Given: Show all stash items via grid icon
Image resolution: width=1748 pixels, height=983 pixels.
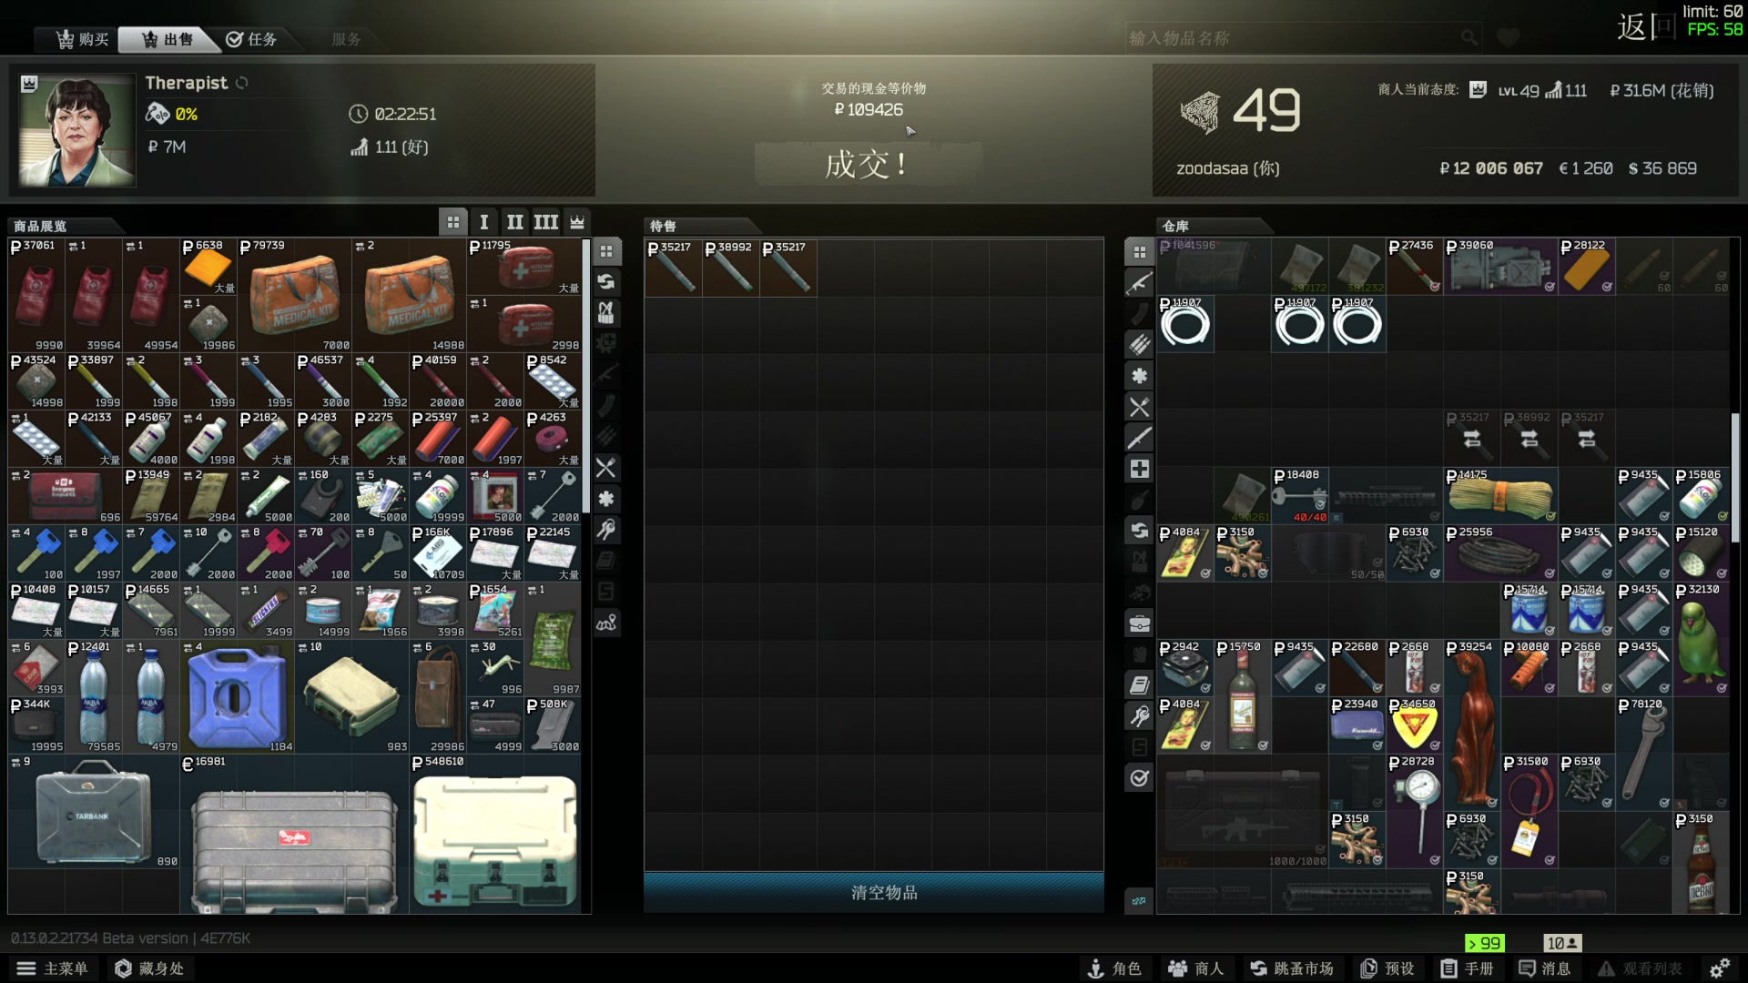Looking at the screenshot, I should pyautogui.click(x=1140, y=251).
